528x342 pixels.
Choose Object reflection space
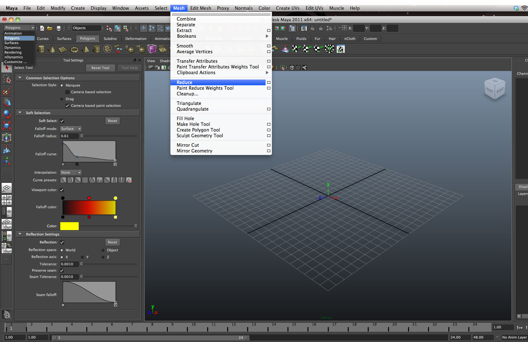point(103,250)
